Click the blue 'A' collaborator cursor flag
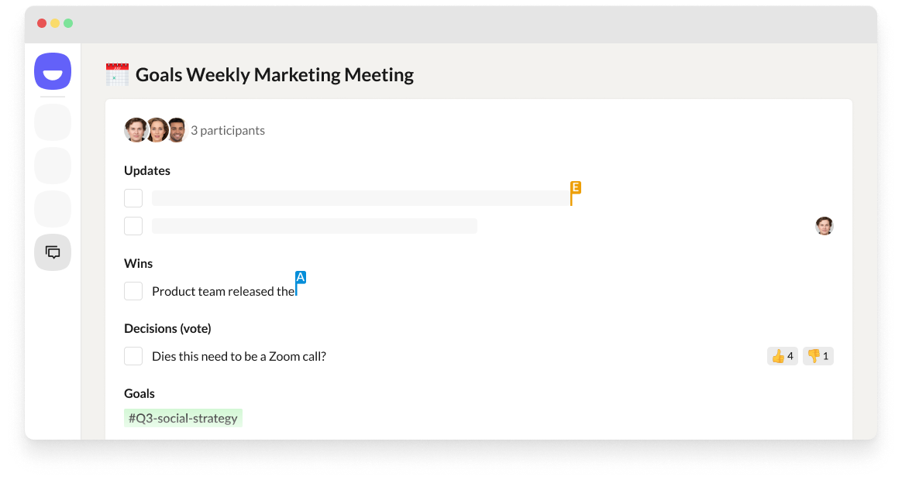The image size is (902, 483). [x=301, y=277]
